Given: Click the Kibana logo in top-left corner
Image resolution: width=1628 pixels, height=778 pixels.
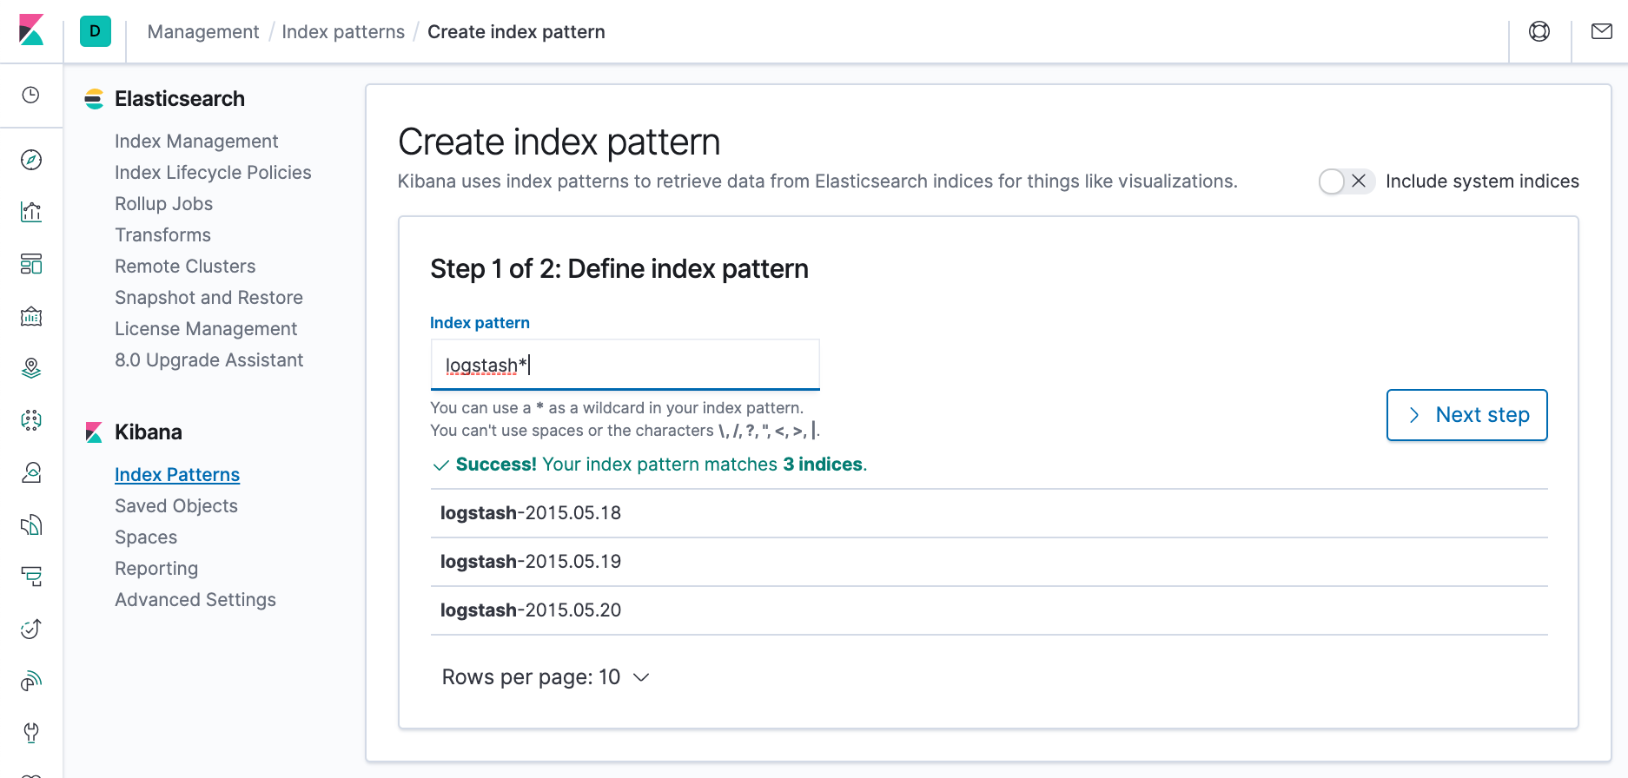Looking at the screenshot, I should point(31,30).
